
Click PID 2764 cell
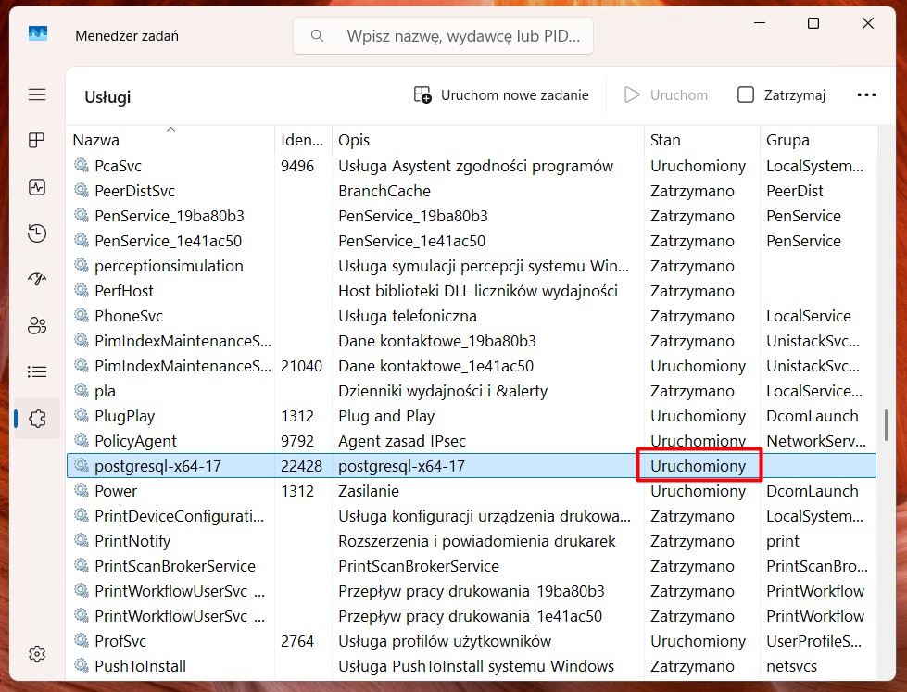(297, 640)
